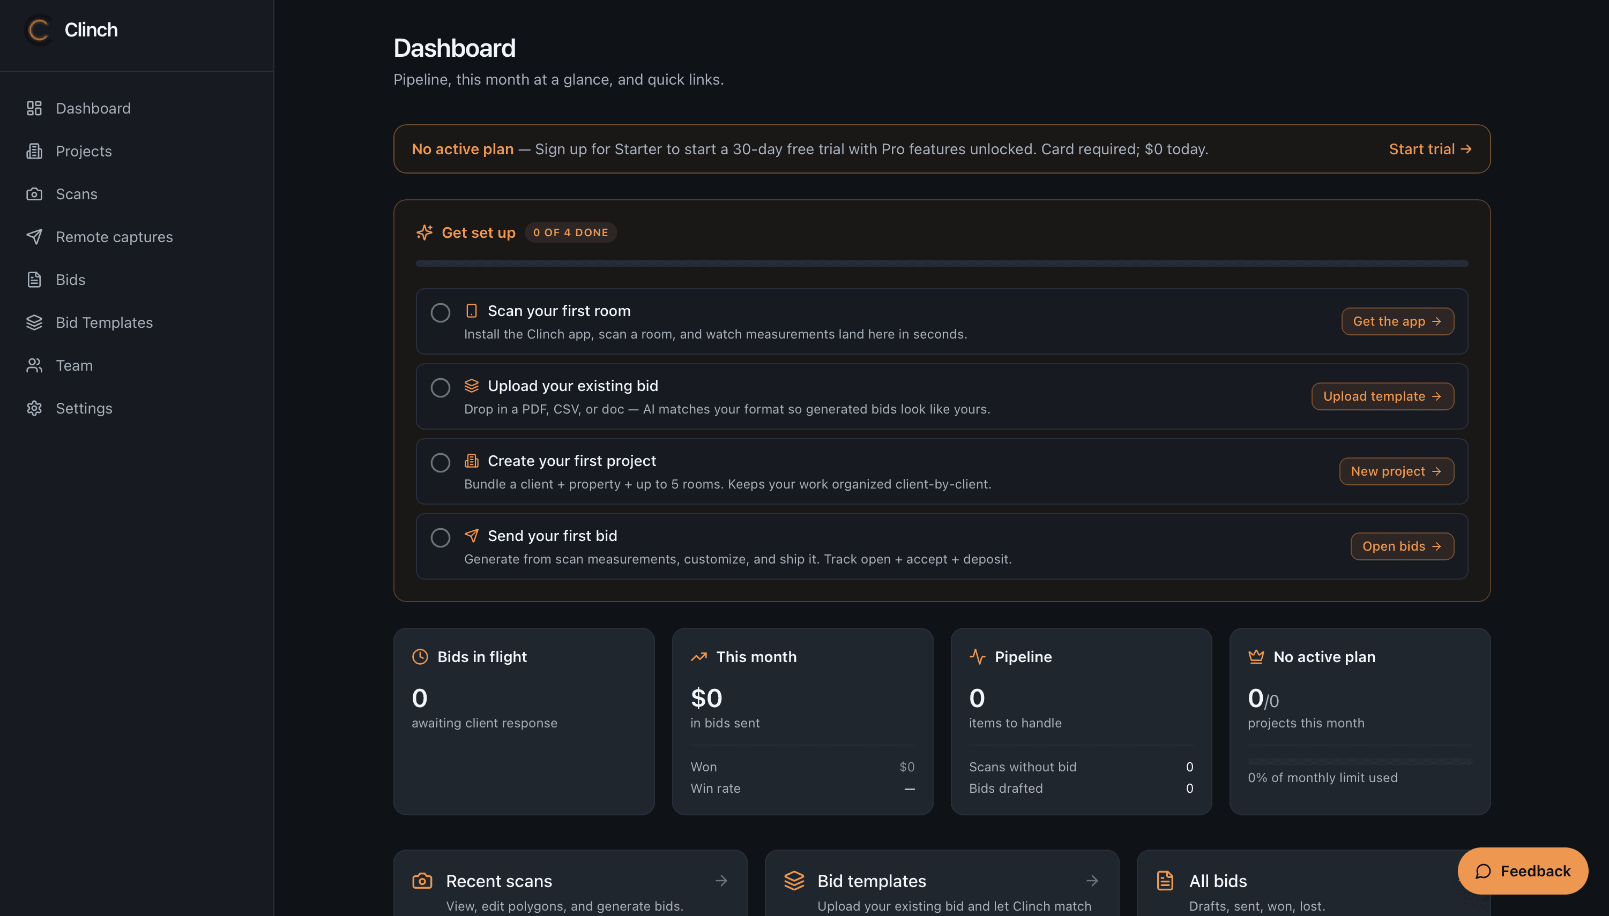Open Dashboard in the sidebar
Image resolution: width=1609 pixels, height=916 pixels.
pyautogui.click(x=137, y=108)
